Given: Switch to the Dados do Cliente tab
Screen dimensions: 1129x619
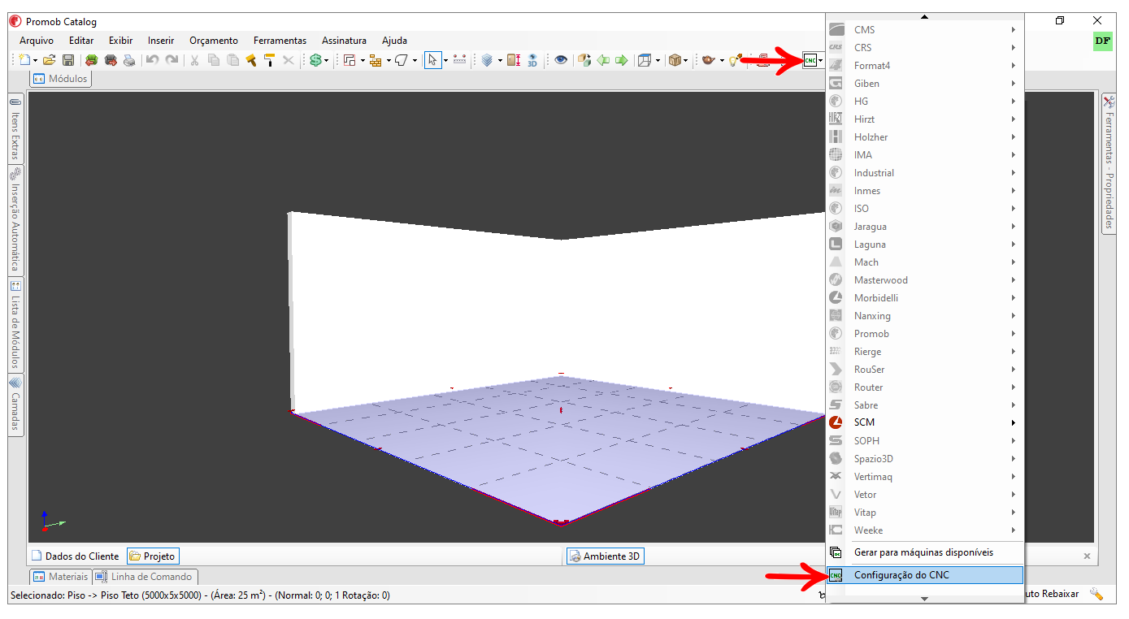Looking at the screenshot, I should point(76,556).
